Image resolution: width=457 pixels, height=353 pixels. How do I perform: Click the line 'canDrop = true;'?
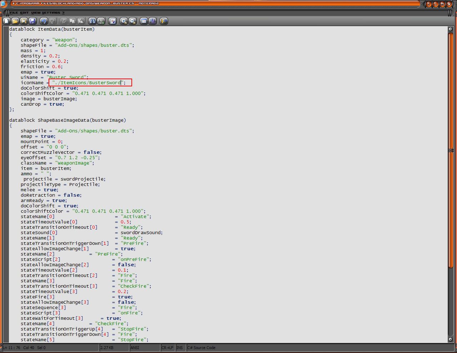pyautogui.click(x=42, y=104)
